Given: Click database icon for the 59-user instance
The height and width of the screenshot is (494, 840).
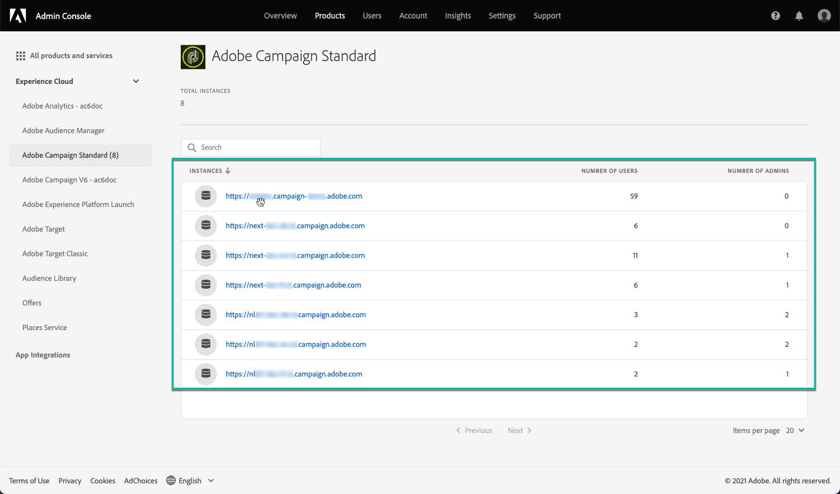Looking at the screenshot, I should (206, 196).
